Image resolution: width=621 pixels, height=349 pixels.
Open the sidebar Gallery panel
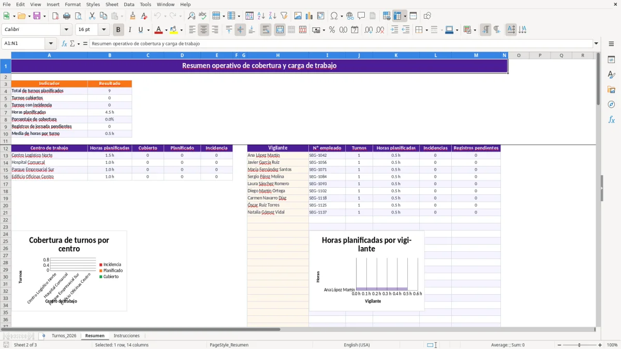pyautogui.click(x=611, y=89)
